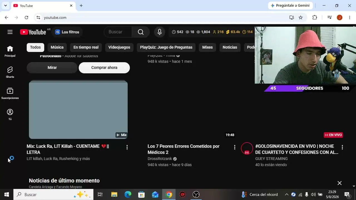
Task: Select the Videojuegos filter chip
Action: pos(119,47)
